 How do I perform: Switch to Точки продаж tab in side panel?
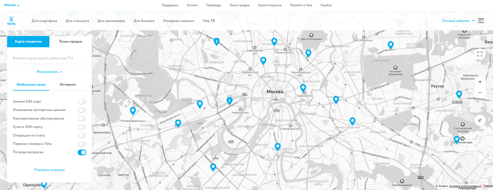pos(71,42)
